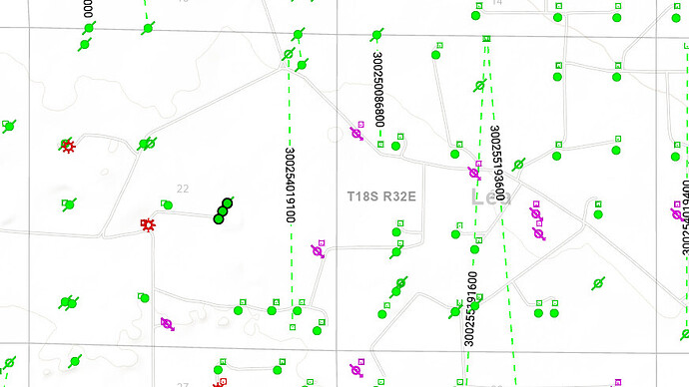The image size is (689, 387).
Task: Click the magenta well symbol at bottom center
Action: pyautogui.click(x=356, y=370)
